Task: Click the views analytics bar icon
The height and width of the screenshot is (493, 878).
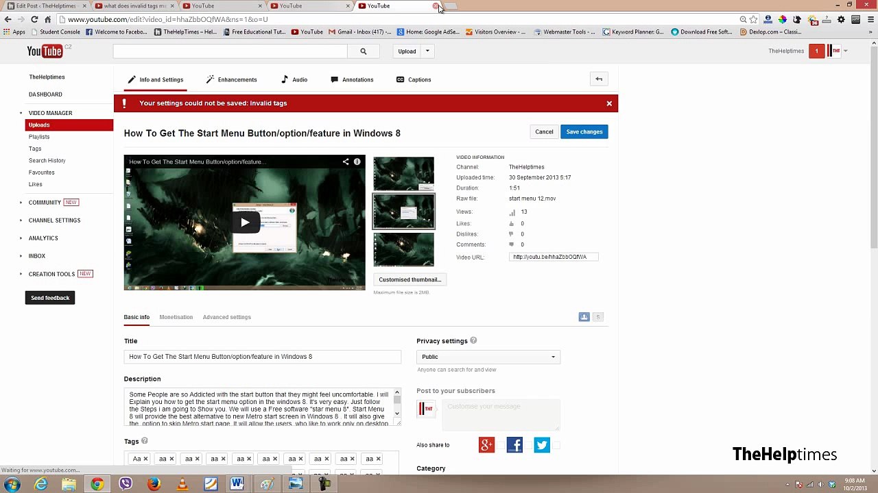Action: point(512,212)
